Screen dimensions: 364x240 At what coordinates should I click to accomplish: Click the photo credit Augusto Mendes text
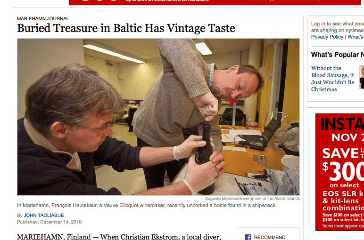tap(252, 199)
